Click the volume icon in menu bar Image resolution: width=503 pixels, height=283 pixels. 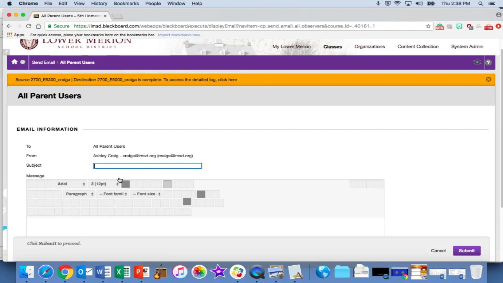tap(419, 4)
